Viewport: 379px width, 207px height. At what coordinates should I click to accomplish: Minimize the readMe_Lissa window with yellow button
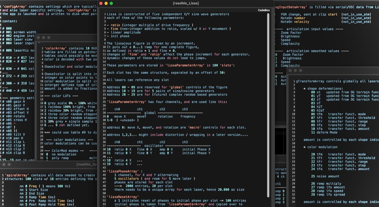[105, 3]
